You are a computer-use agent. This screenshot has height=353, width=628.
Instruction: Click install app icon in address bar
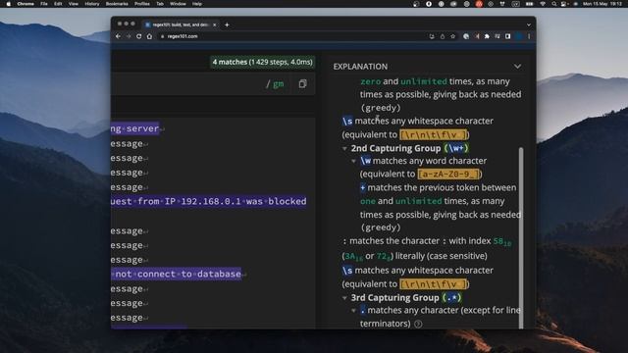[x=432, y=36]
